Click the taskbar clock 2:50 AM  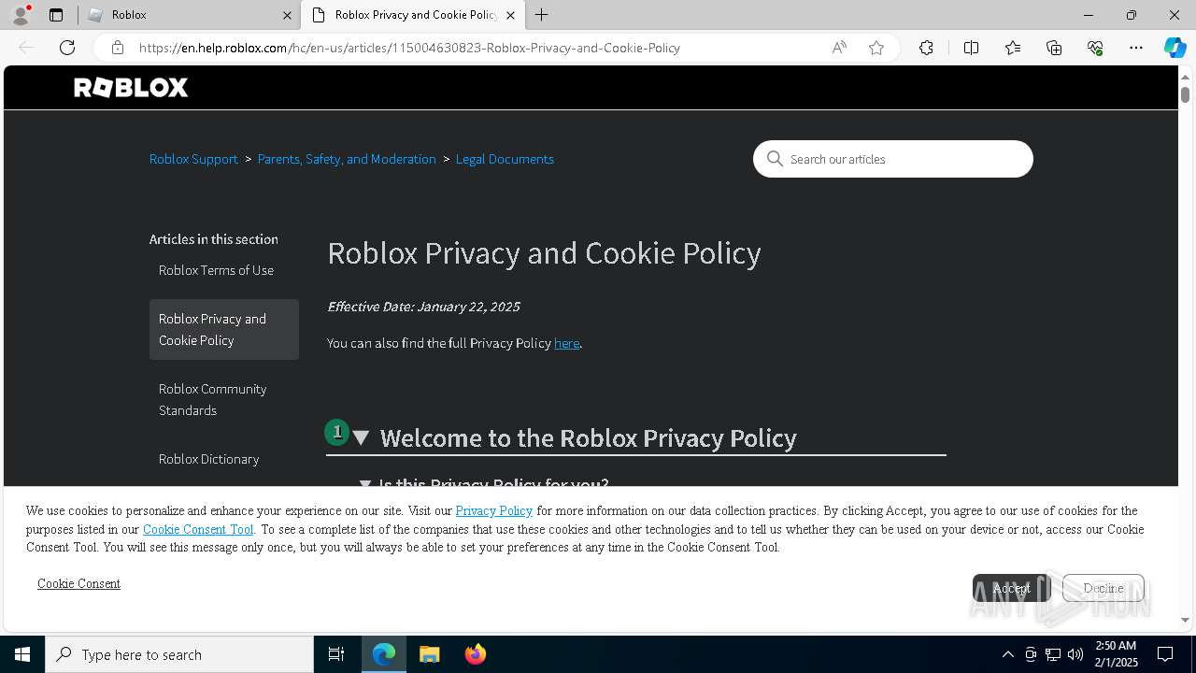(1116, 654)
